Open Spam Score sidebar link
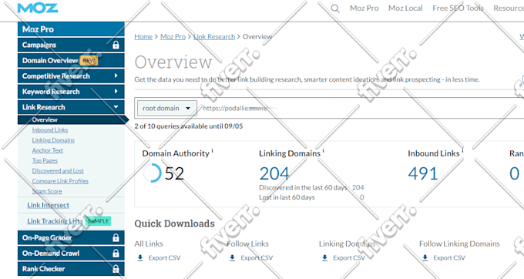524x279 pixels. tap(47, 191)
